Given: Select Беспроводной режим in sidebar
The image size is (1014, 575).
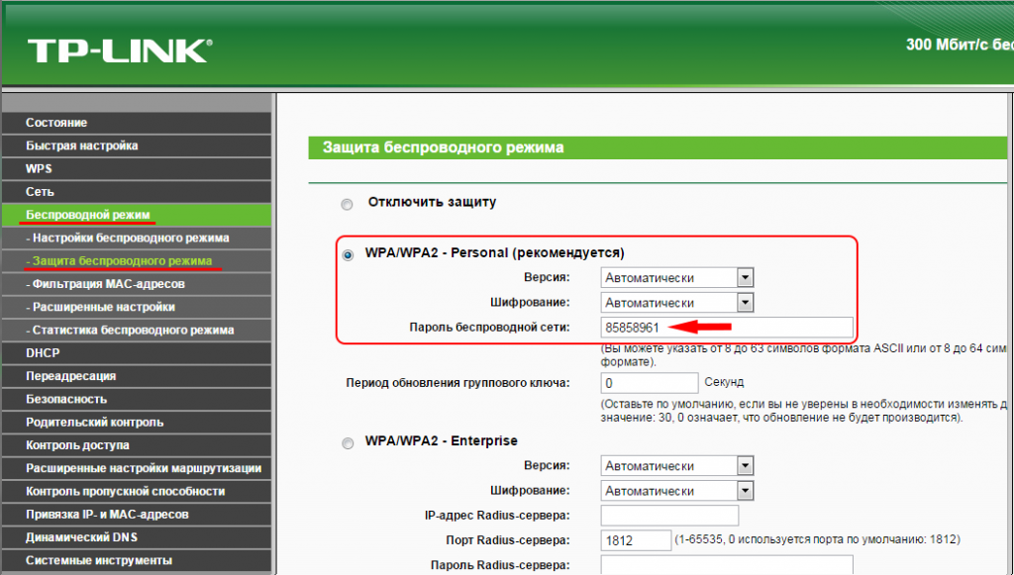Looking at the screenshot, I should [x=137, y=215].
